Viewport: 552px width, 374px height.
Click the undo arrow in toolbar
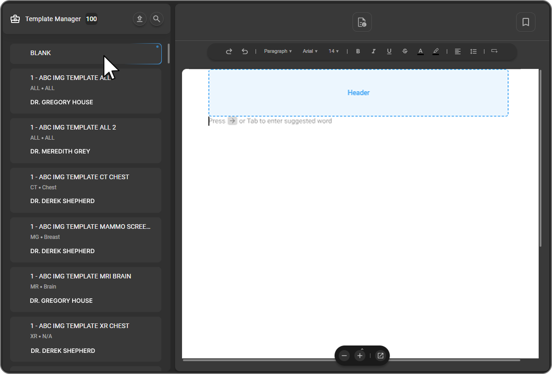(245, 51)
